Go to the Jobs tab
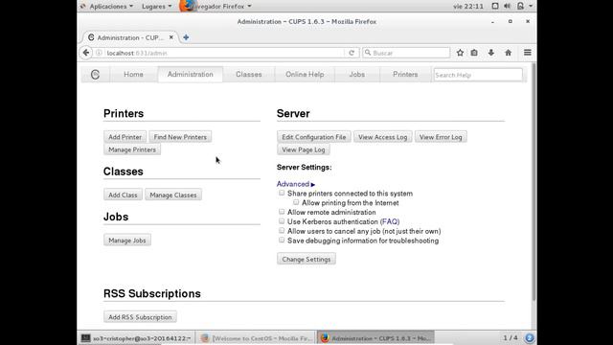 [x=357, y=75]
